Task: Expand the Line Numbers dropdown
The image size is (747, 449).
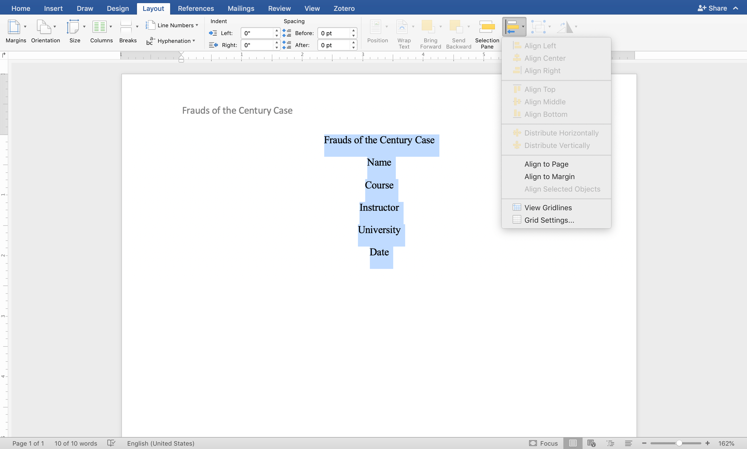Action: (197, 25)
